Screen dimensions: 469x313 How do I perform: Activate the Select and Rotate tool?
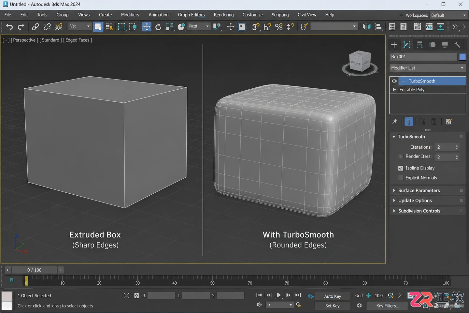(158, 27)
